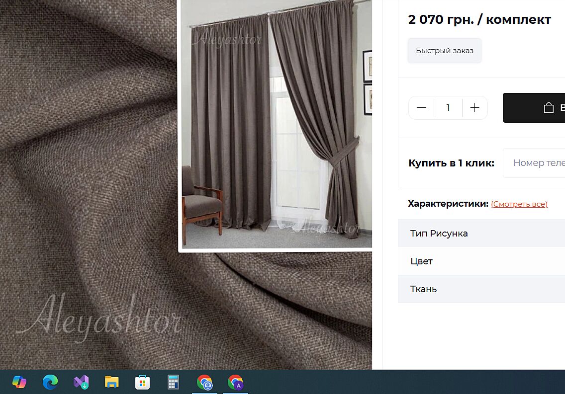
Task: Click the shopping bag add-to-cart button
Action: tap(534, 108)
